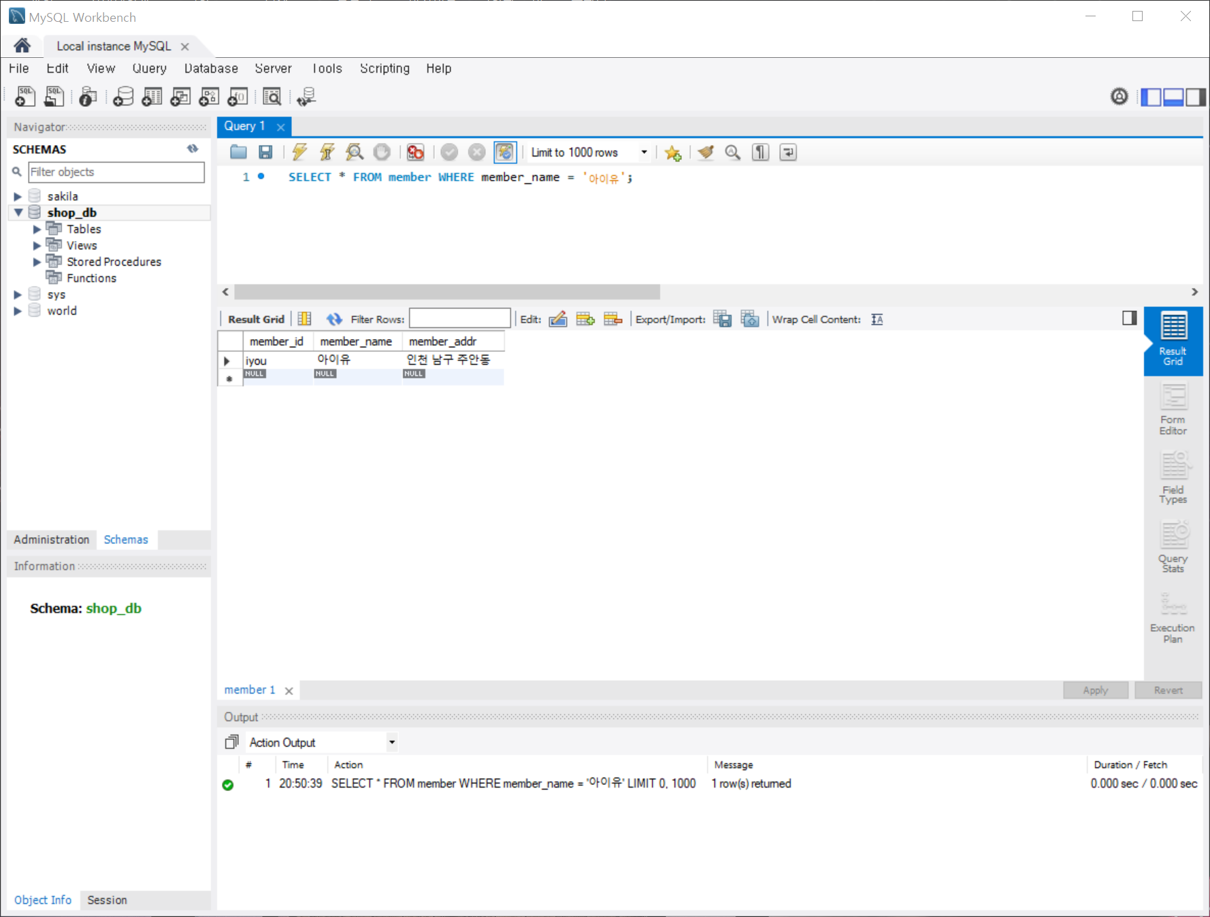Expand the sakila schema
Viewport: 1210px width, 917px height.
[18, 196]
